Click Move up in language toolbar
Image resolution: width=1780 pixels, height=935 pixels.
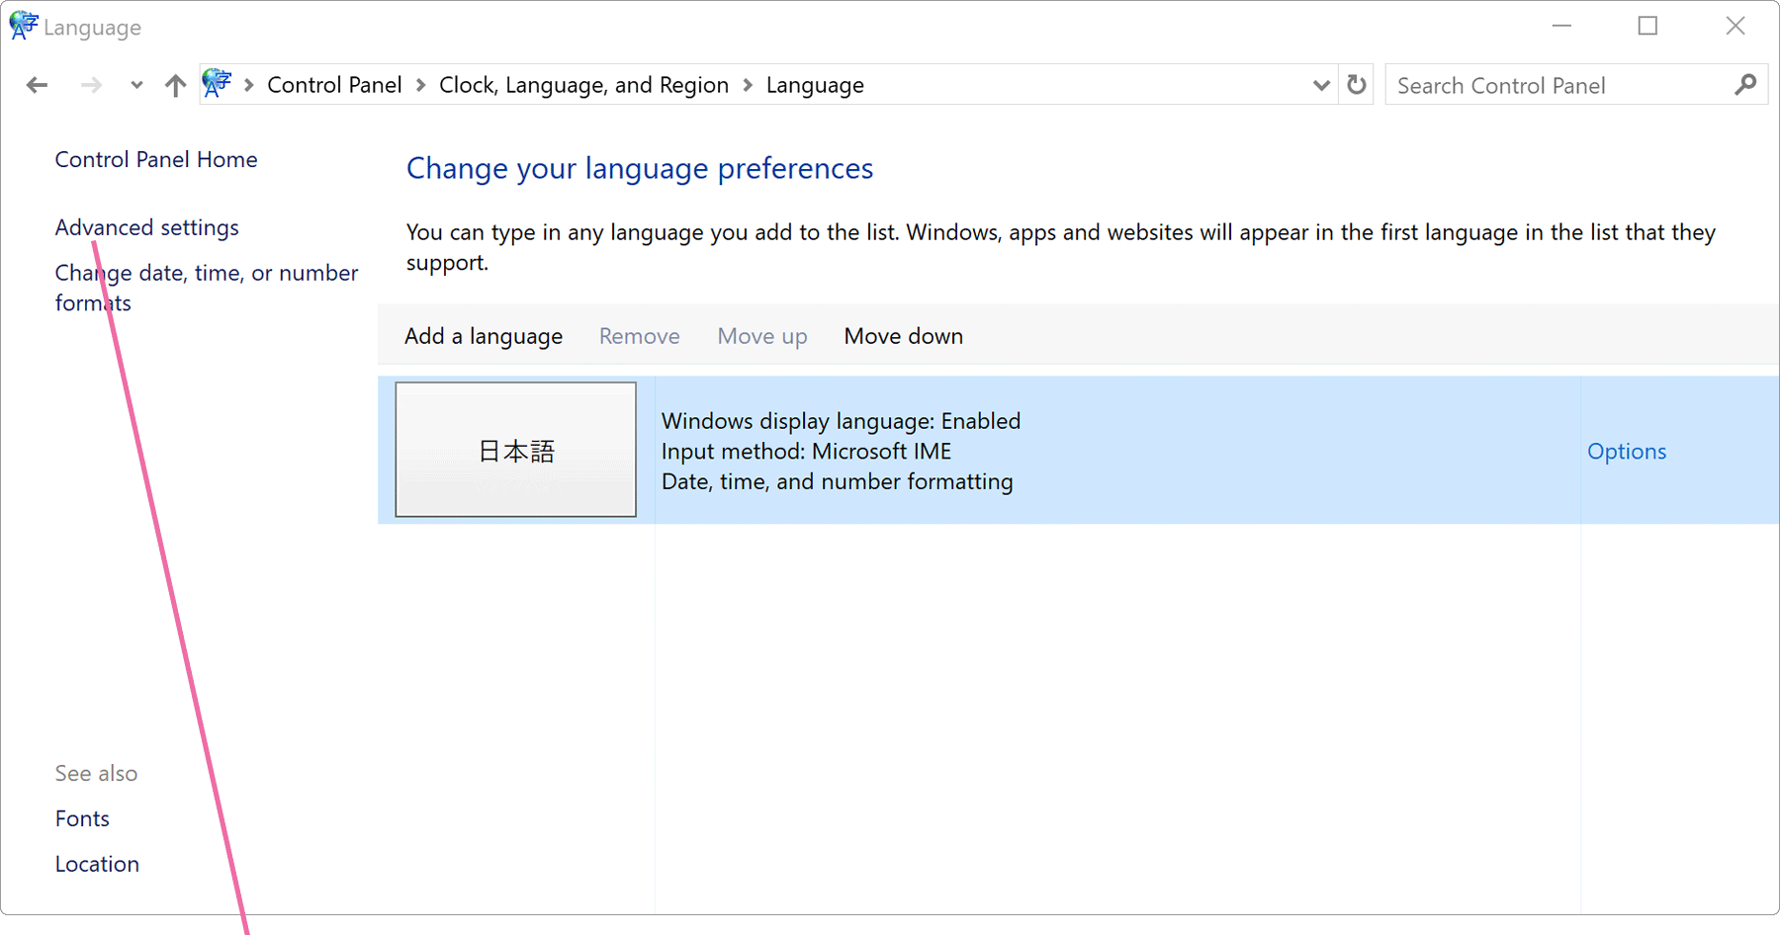[x=762, y=336]
